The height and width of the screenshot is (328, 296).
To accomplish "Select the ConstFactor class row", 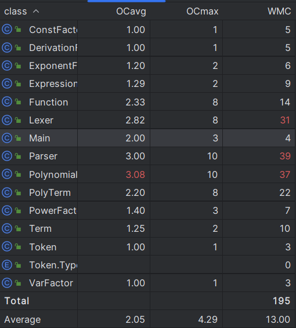I will [x=148, y=30].
